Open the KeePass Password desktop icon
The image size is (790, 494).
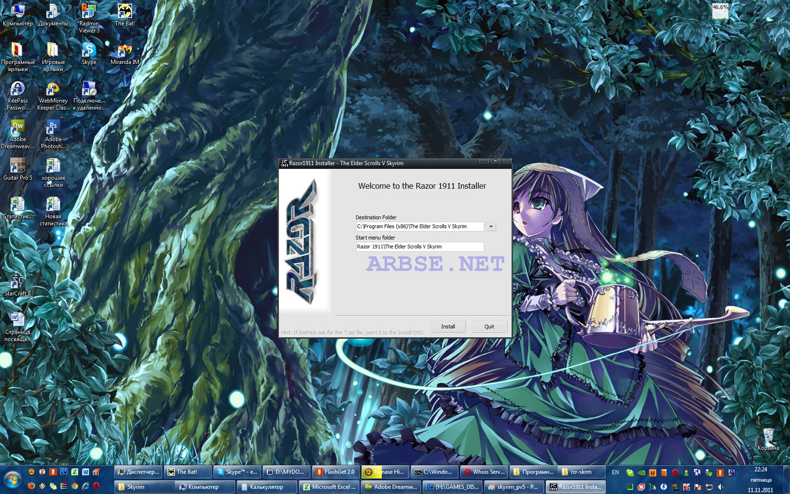click(18, 96)
